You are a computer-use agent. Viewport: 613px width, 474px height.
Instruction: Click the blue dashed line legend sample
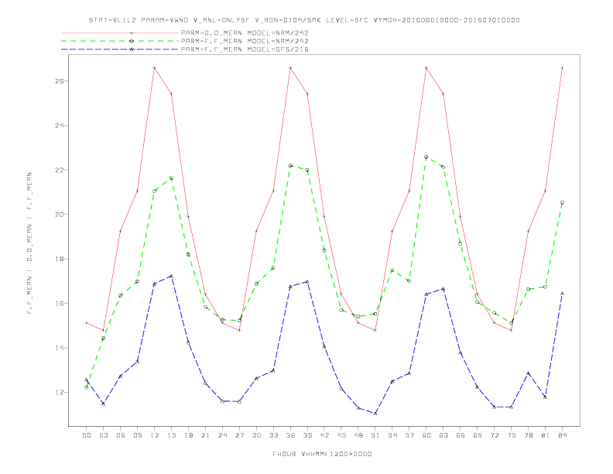[120, 50]
